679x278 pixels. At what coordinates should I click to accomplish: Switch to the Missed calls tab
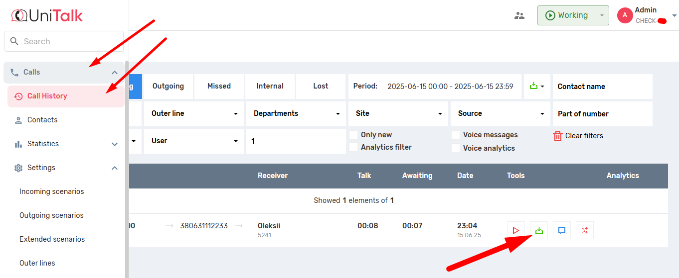pyautogui.click(x=219, y=86)
